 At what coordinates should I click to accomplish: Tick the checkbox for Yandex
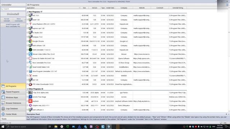tap(27, 76)
